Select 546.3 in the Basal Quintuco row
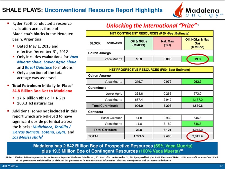225x169 pixels. point(197,118)
